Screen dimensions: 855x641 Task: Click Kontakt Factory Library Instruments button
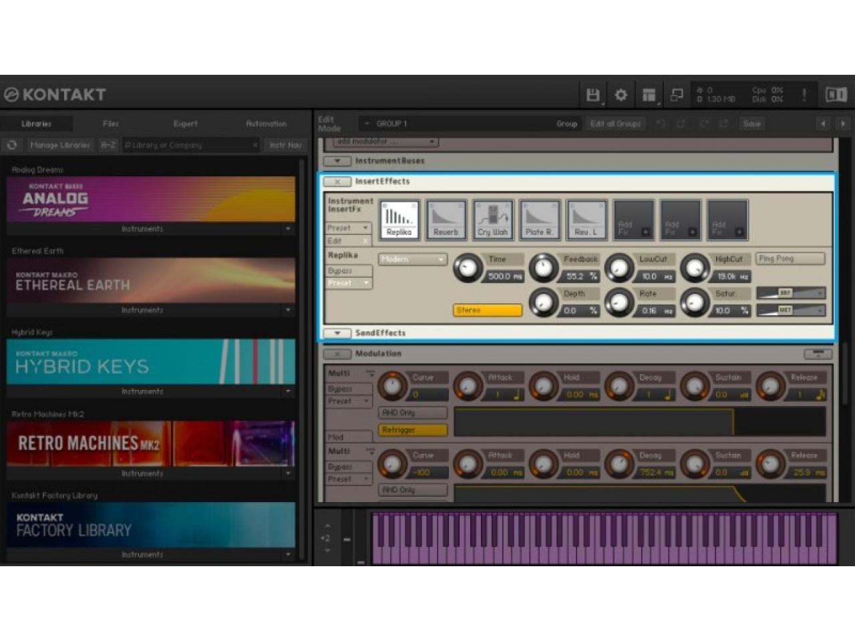(x=142, y=555)
